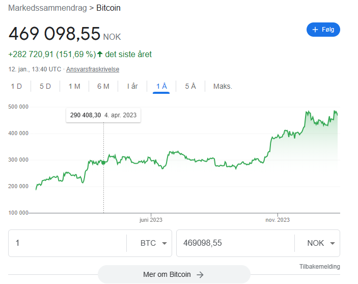Click the Bitcoin breadcrumb title
The image size is (358, 284).
pos(108,8)
